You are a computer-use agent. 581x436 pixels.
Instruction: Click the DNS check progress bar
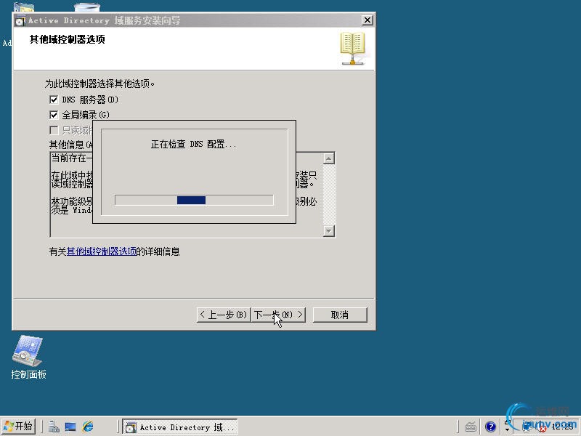194,201
